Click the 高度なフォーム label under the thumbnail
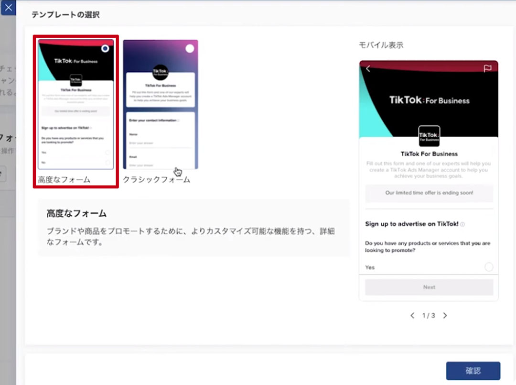This screenshot has width=516, height=385. (x=64, y=180)
